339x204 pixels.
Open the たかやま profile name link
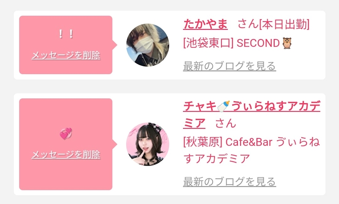click(205, 24)
